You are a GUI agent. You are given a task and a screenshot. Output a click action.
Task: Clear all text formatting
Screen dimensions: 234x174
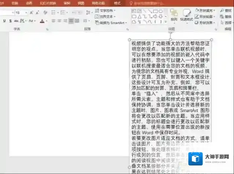pyautogui.click(x=46, y=12)
